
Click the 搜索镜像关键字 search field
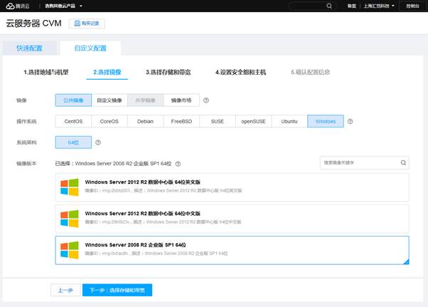[358, 163]
